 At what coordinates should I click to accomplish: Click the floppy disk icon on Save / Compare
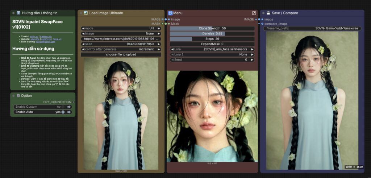point(268,13)
